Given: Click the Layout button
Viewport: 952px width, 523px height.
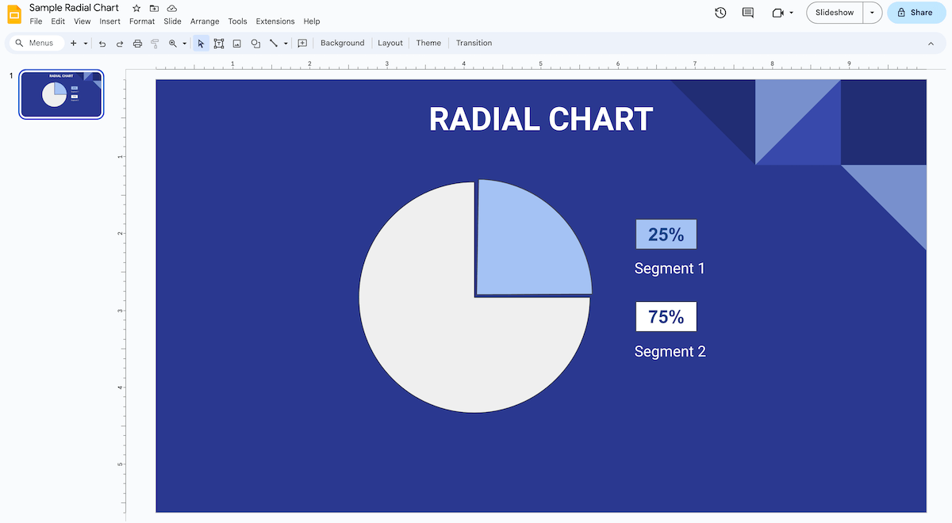Looking at the screenshot, I should [390, 43].
